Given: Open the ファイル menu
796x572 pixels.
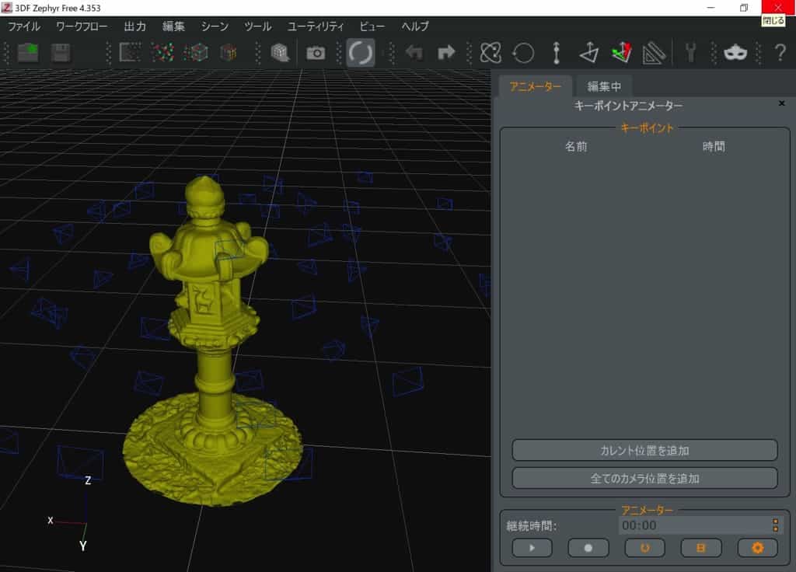Looking at the screenshot, I should 24,26.
